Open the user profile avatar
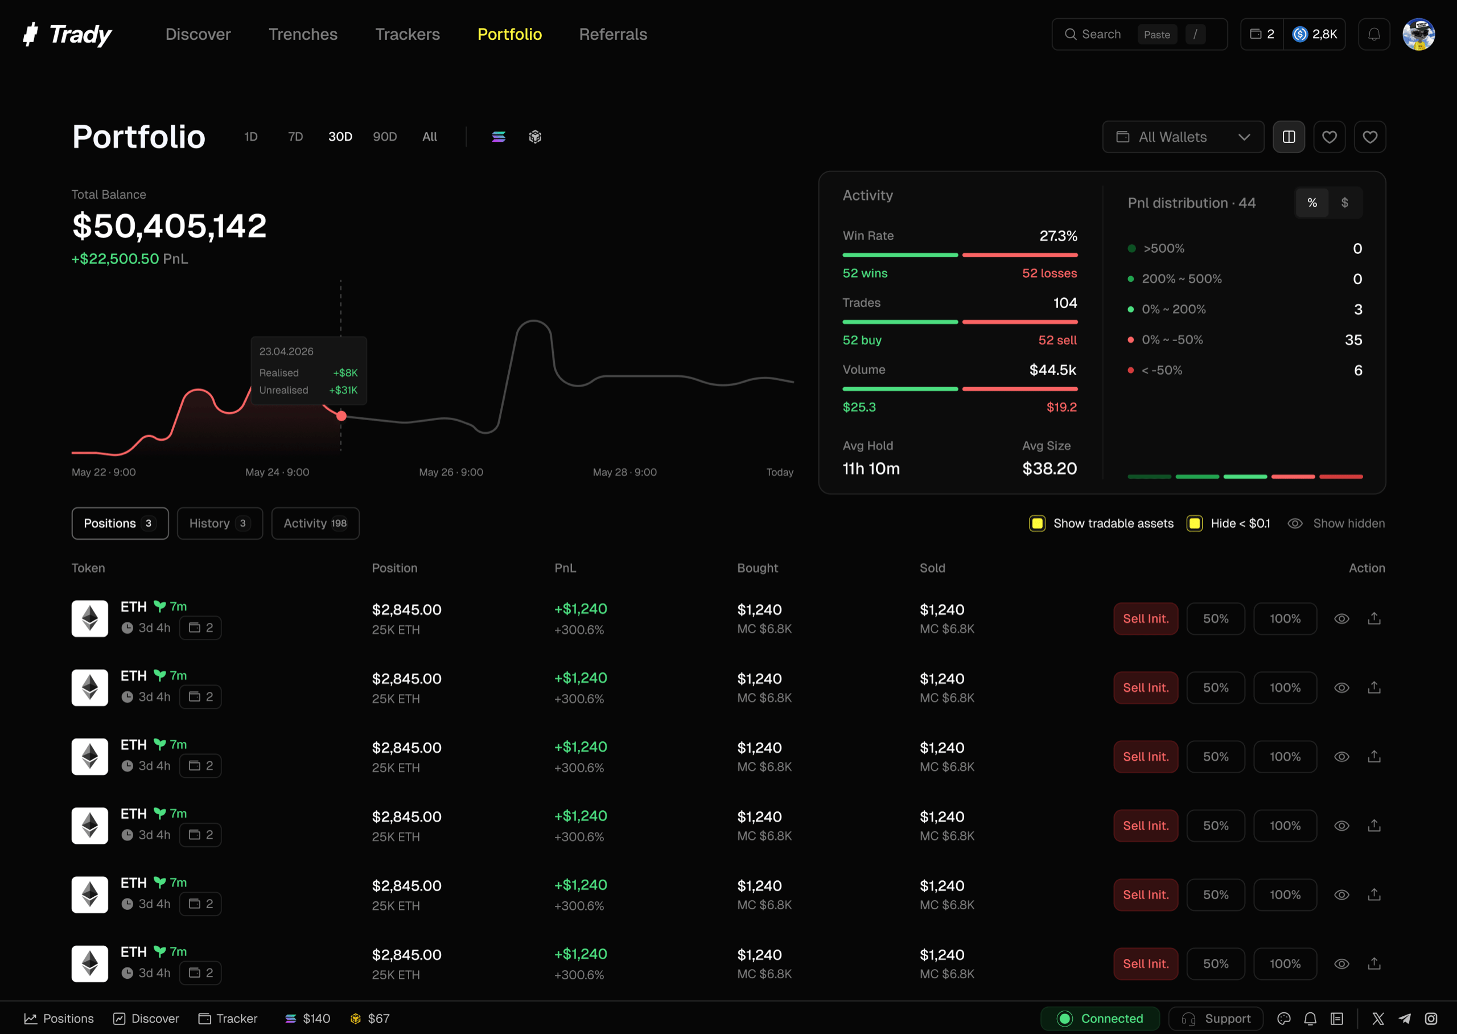The image size is (1457, 1034). point(1418,34)
